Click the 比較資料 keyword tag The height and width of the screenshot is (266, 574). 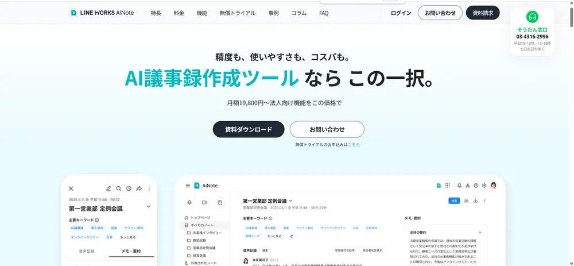click(x=371, y=228)
